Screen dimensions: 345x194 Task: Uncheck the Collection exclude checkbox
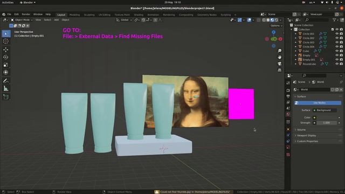pyautogui.click(x=333, y=30)
